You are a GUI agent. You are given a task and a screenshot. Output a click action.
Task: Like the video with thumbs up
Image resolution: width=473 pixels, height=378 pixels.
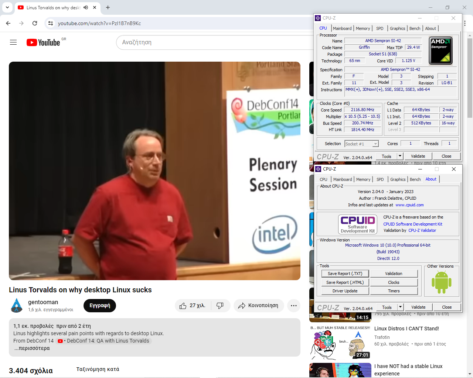coord(193,306)
